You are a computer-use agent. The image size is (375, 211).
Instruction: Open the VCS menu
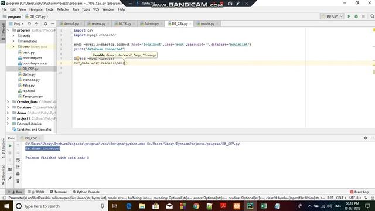[96, 9]
